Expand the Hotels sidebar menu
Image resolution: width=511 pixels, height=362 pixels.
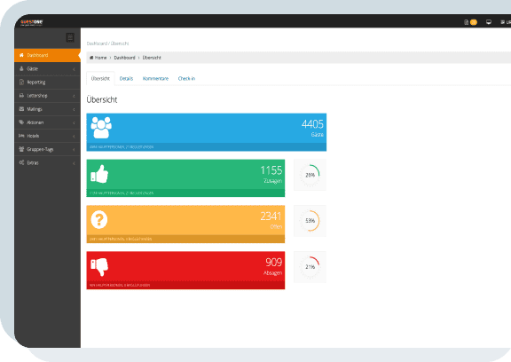pyautogui.click(x=47, y=136)
